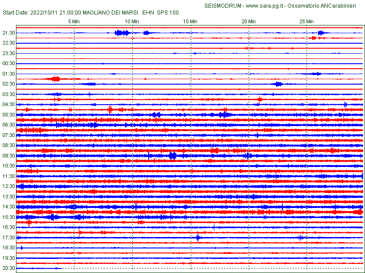Select the 23:30 row time label
The height and width of the screenshot is (273, 365).
pos(9,53)
